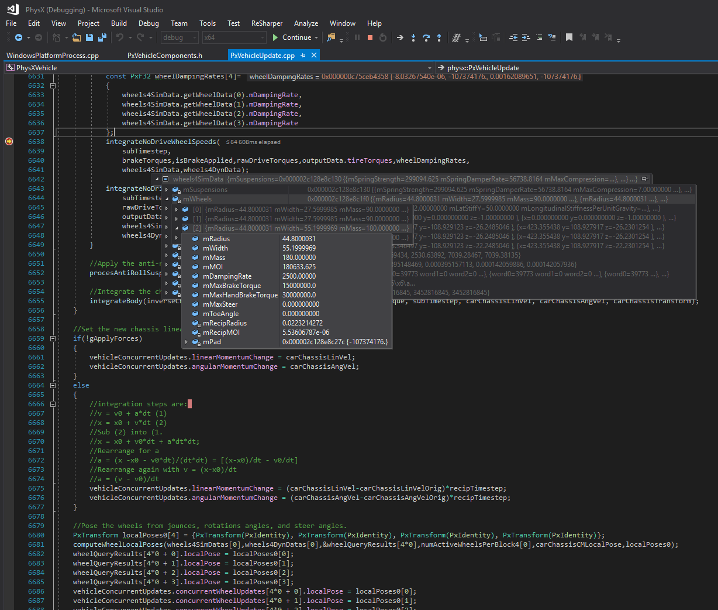Switch to PxVehicleComponents.h tab
Viewport: 718px width, 610px height.
click(x=164, y=55)
